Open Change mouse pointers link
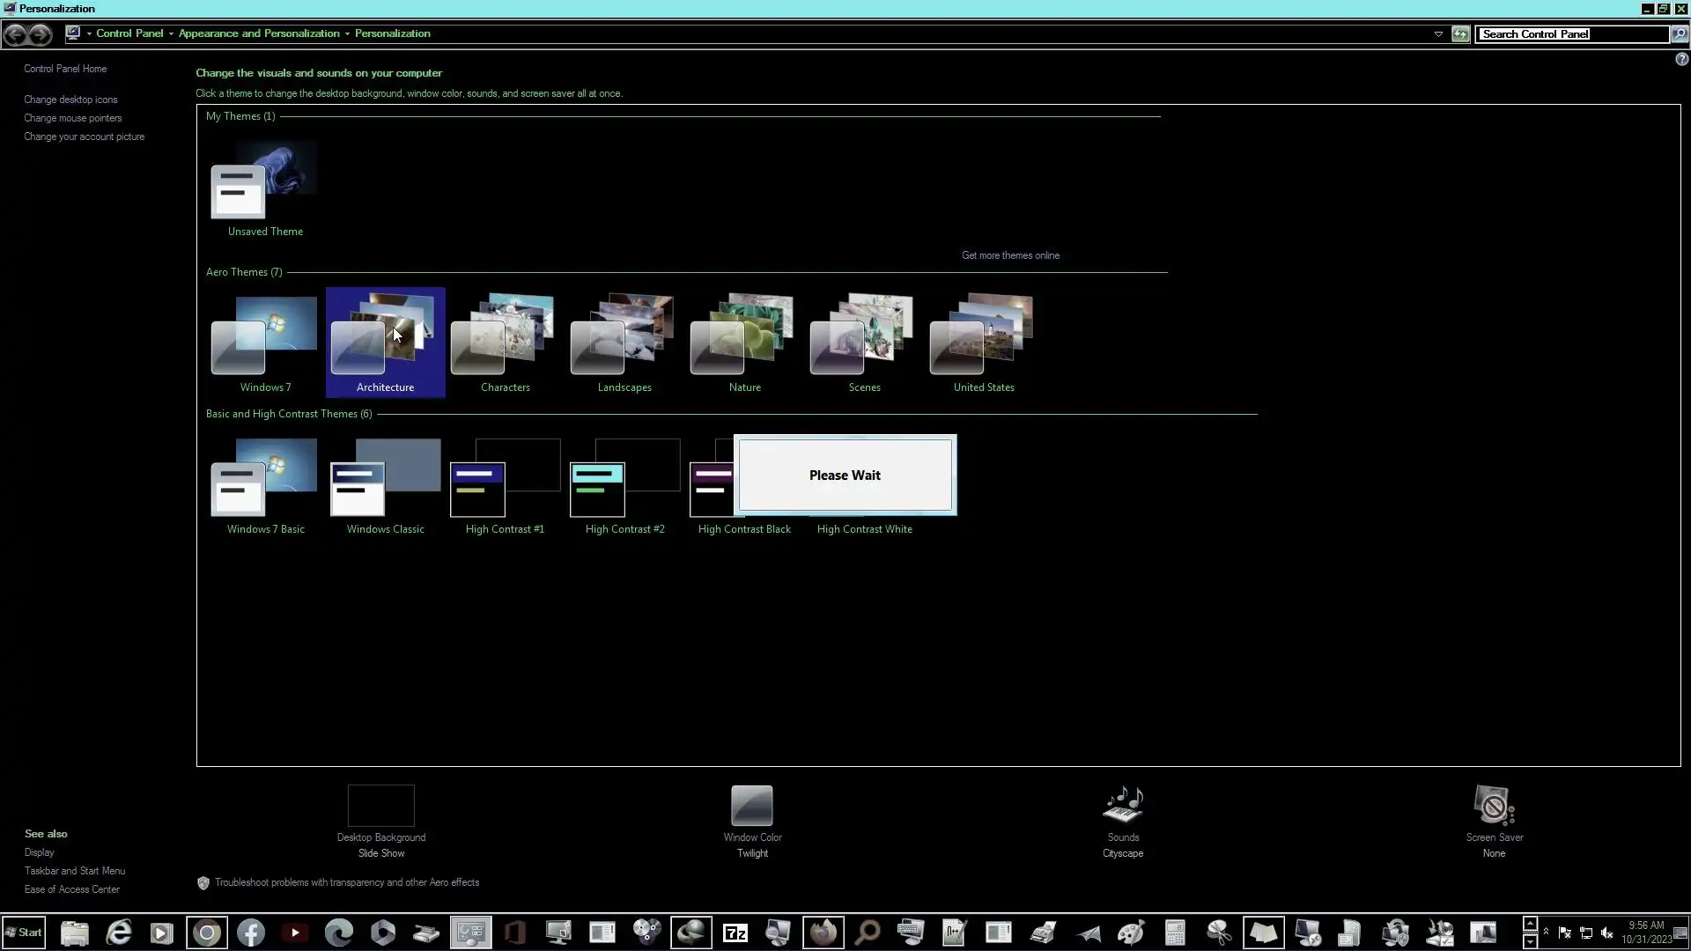Viewport: 1691px width, 951px height. (x=73, y=118)
